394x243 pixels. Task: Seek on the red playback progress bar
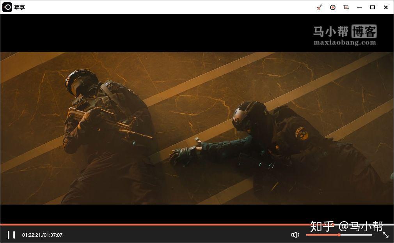coord(197,225)
